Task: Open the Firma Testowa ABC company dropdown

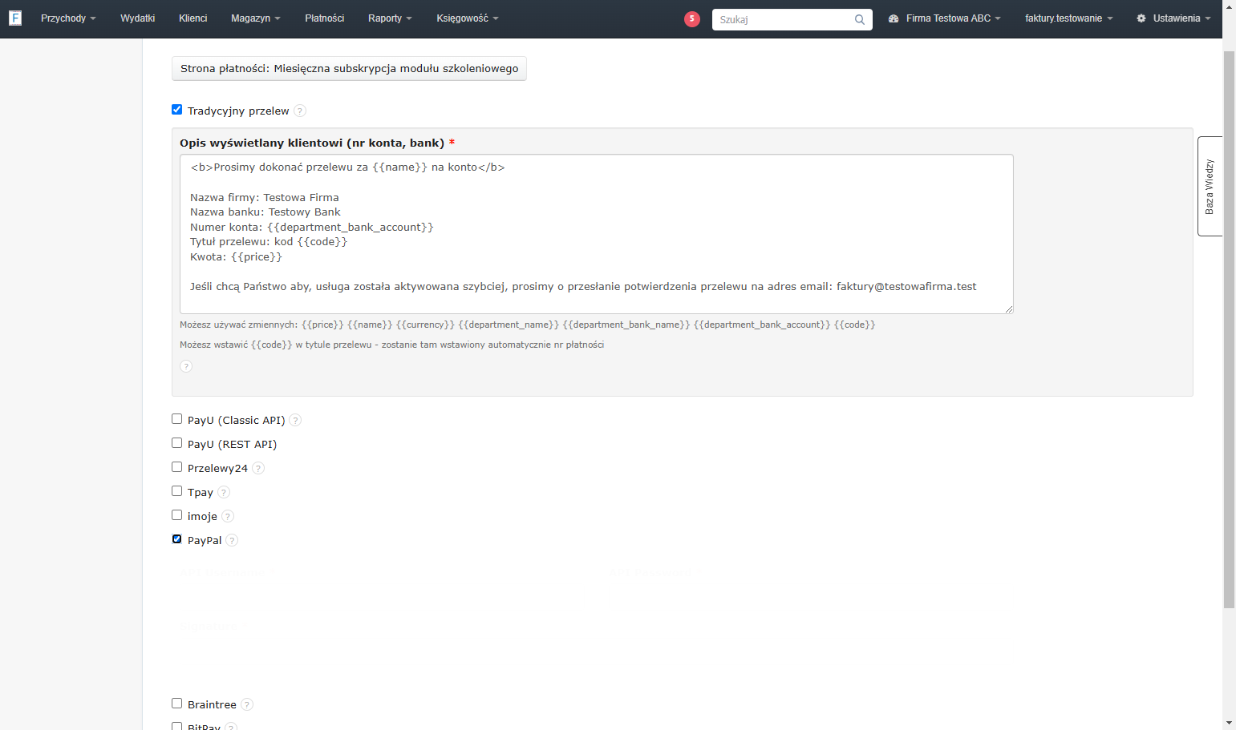Action: pos(945,18)
